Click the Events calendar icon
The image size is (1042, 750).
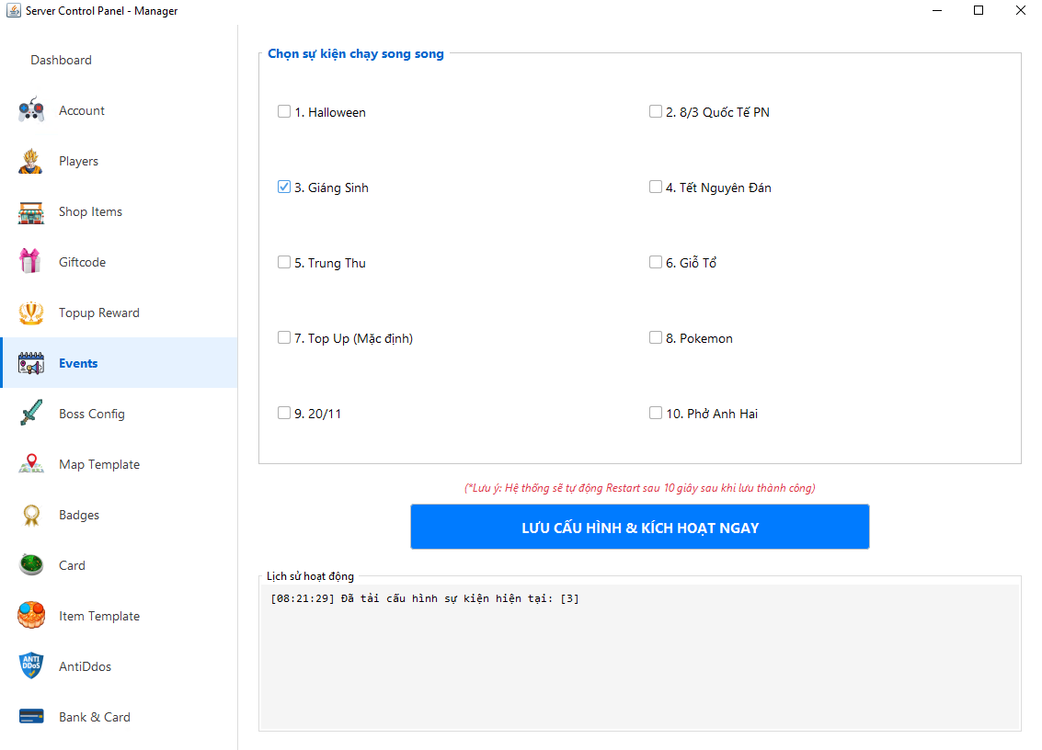coord(31,363)
